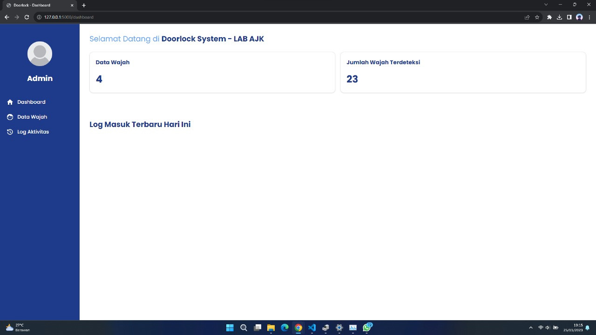The height and width of the screenshot is (335, 596).
Task: Toggle the Chrome side panel
Action: coord(569,17)
